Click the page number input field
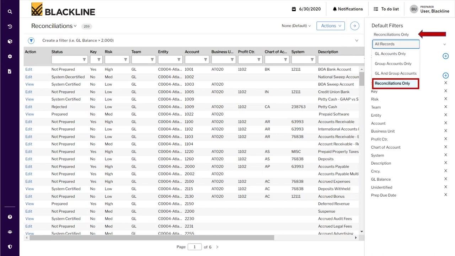 coord(195,247)
